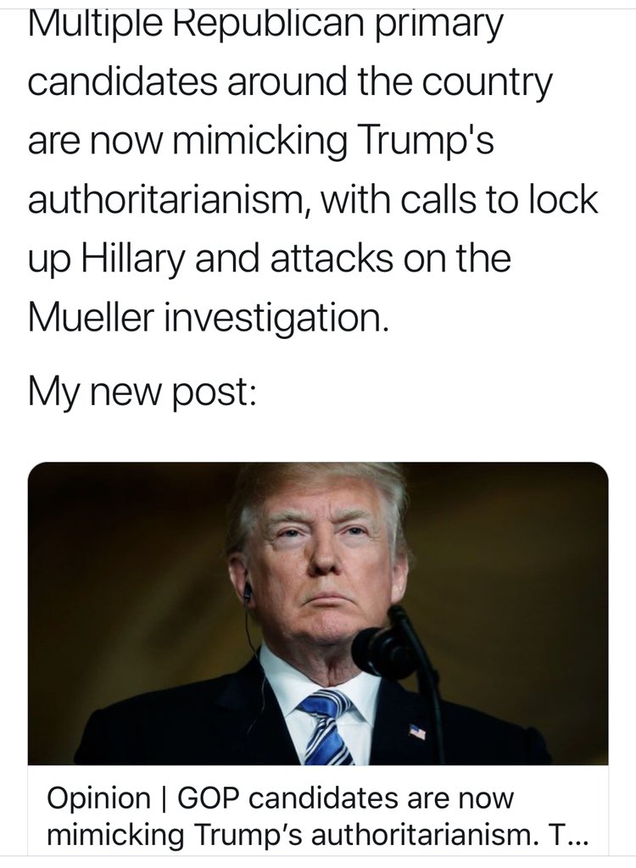The width and height of the screenshot is (636, 868).
Task: Tap the word 'Opinion' in the card title
Action: (x=98, y=798)
